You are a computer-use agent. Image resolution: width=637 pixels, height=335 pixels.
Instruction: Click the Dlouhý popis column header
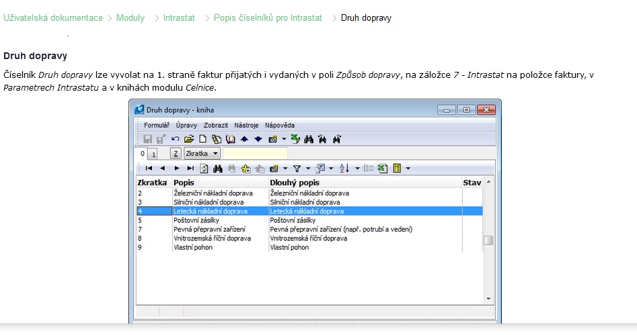(x=365, y=183)
